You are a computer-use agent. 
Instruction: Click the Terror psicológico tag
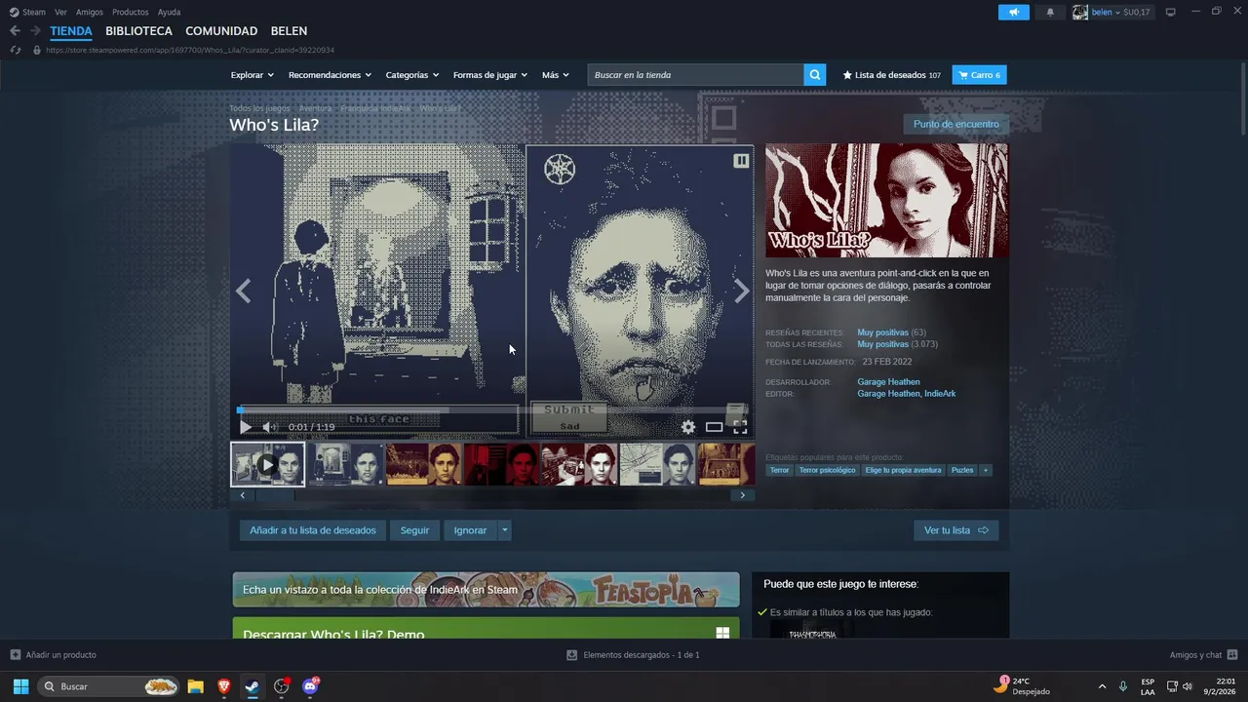[x=827, y=470]
